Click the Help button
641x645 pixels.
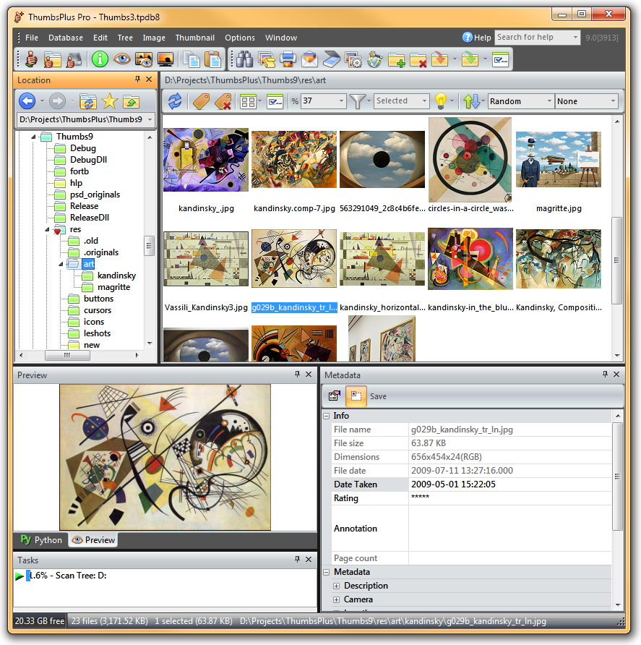pyautogui.click(x=476, y=38)
